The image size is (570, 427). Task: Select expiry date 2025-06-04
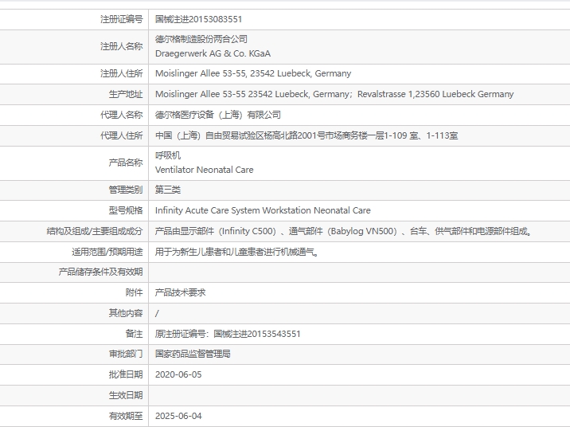click(x=178, y=416)
